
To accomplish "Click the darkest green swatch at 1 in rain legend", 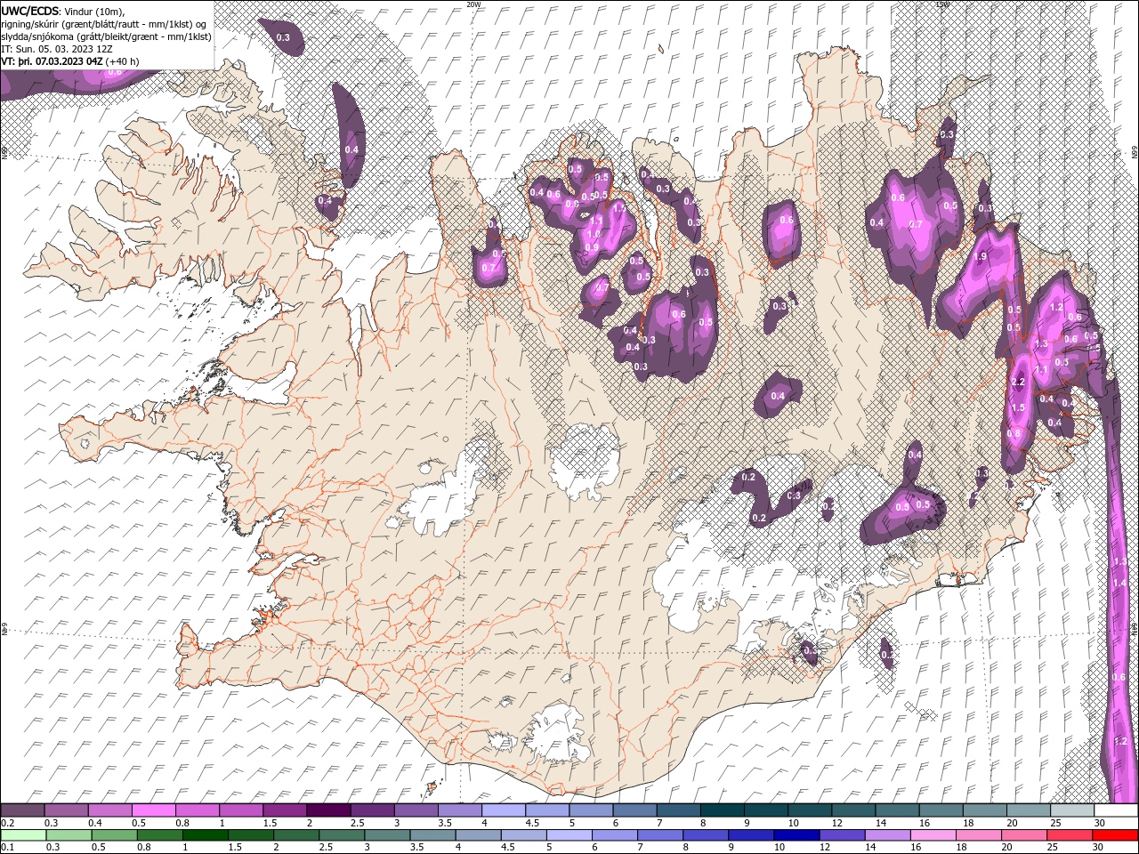I will click(x=205, y=835).
